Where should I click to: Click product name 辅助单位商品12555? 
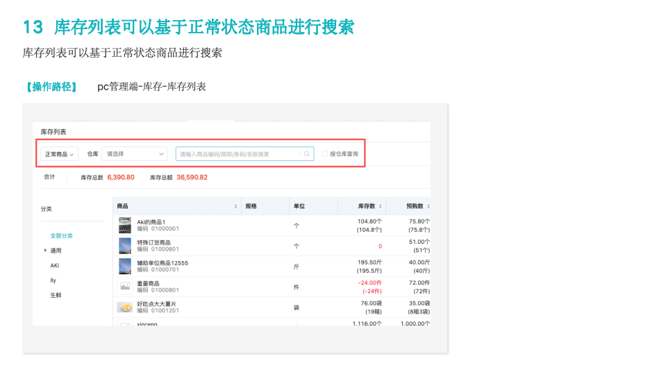[x=163, y=263]
